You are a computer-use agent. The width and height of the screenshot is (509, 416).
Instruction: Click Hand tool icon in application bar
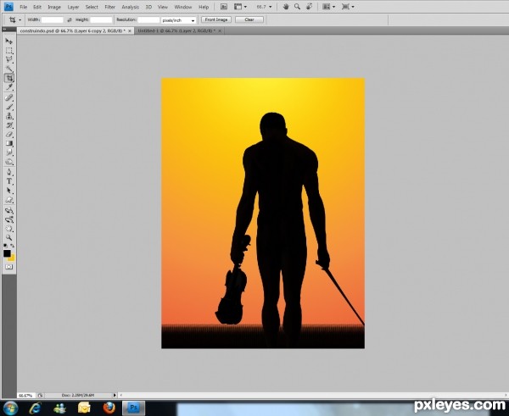(x=286, y=7)
